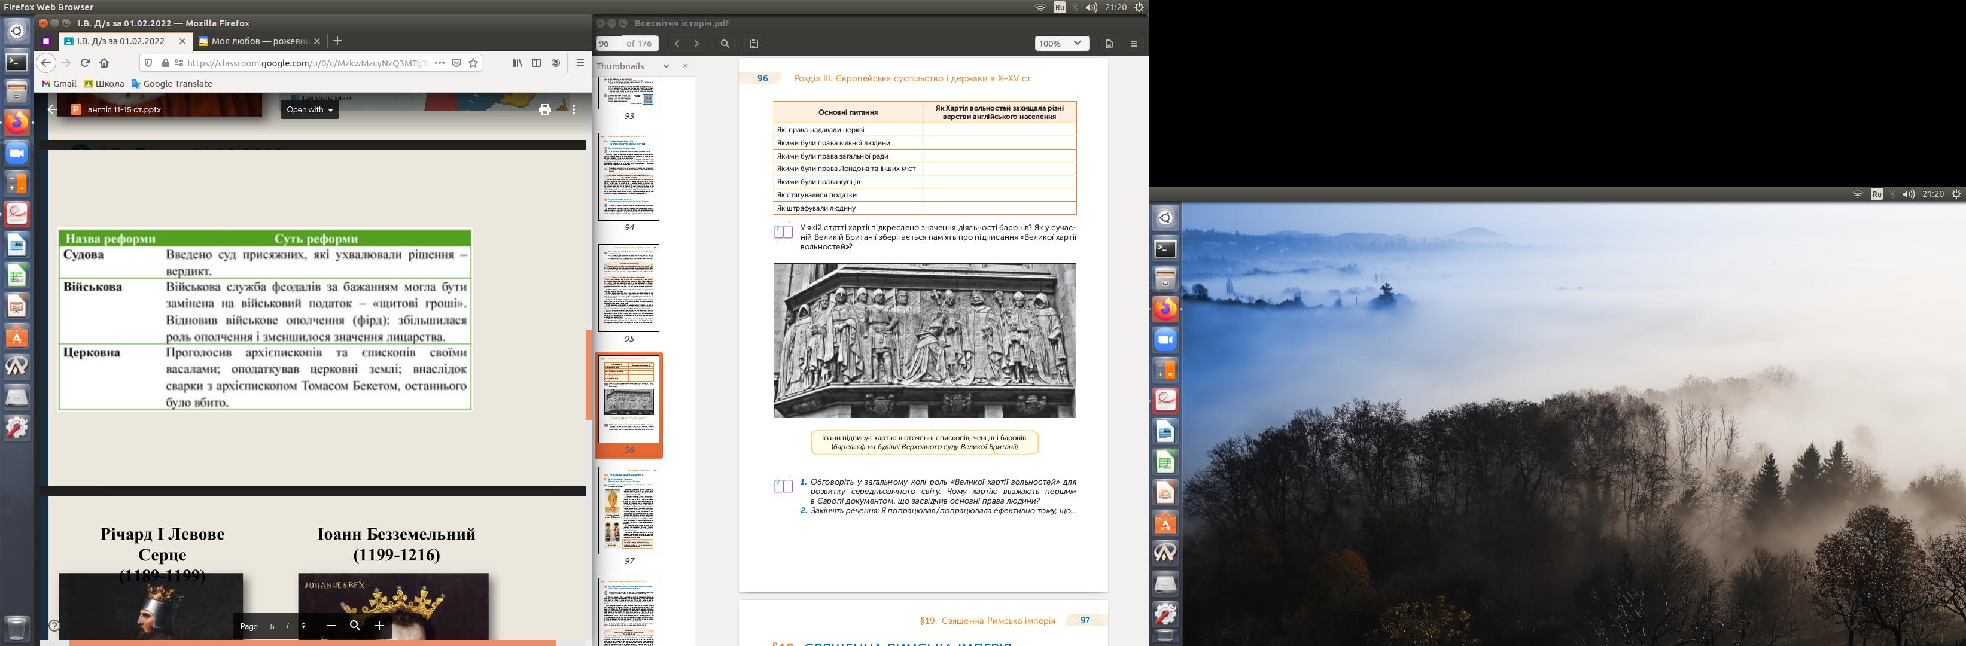
Task: Open the Школа bookmark
Action: (104, 84)
